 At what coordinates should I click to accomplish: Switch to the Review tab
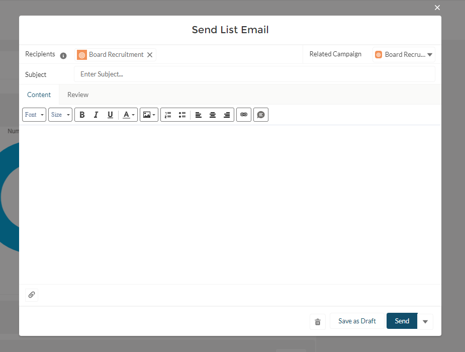[x=78, y=95]
